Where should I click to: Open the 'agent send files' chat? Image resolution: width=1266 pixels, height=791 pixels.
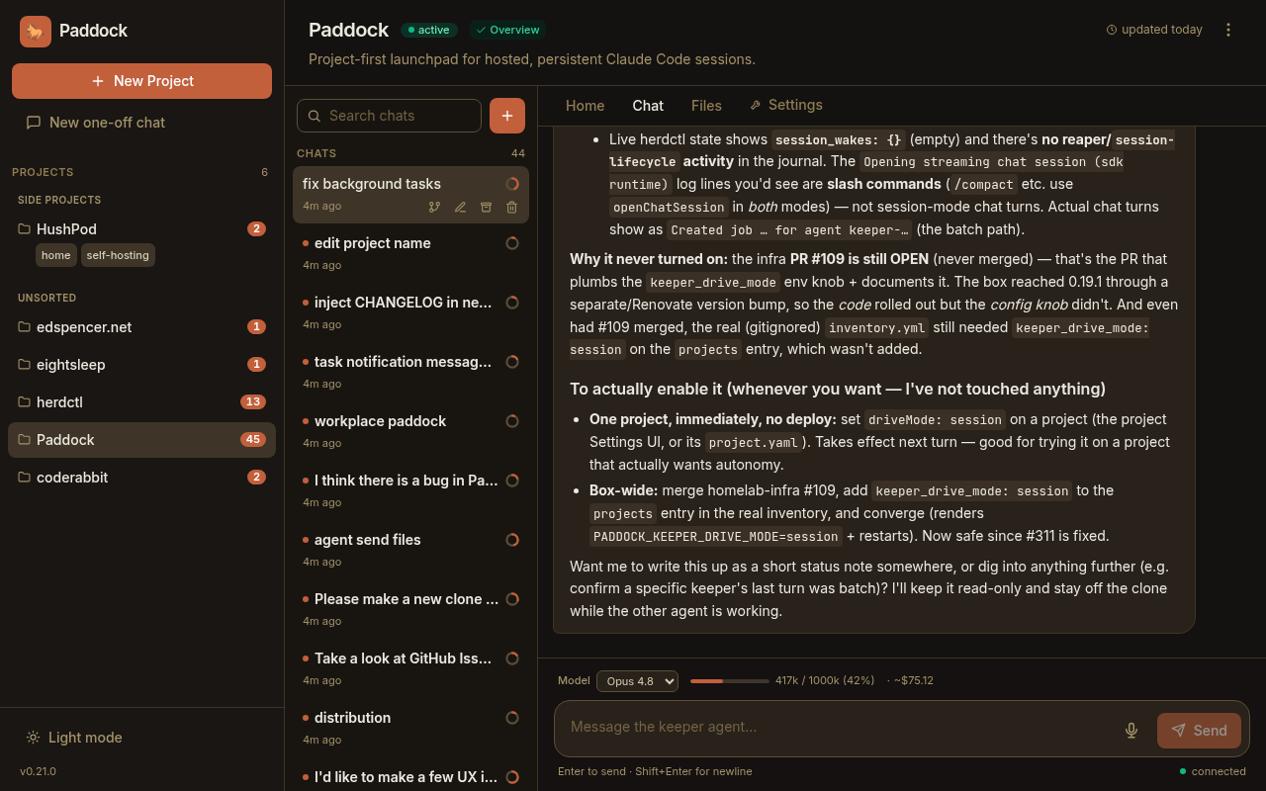coord(410,551)
